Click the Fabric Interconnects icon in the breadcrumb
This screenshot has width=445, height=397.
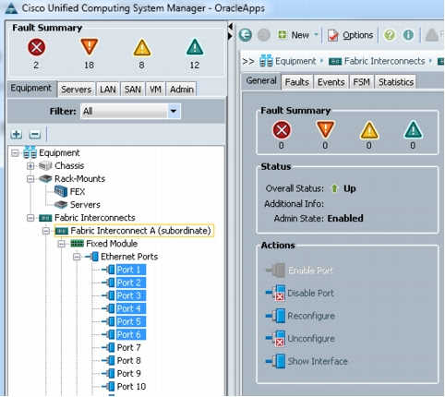(335, 62)
